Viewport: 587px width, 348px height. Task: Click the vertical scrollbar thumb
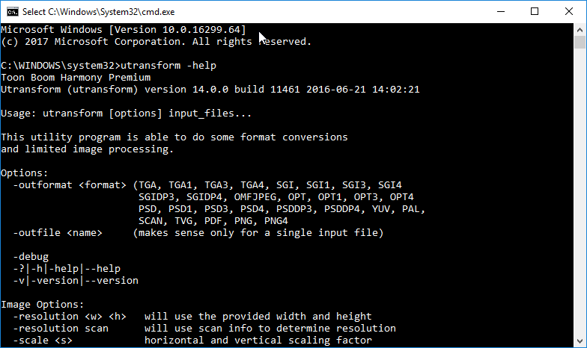(x=580, y=45)
